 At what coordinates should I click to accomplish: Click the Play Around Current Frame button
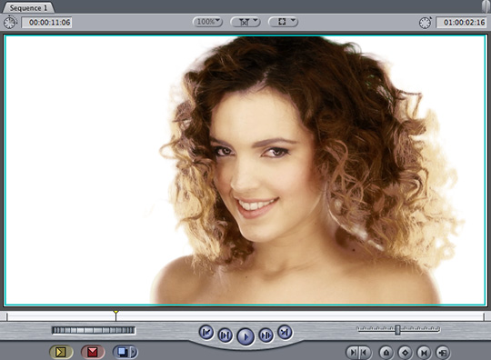266,335
